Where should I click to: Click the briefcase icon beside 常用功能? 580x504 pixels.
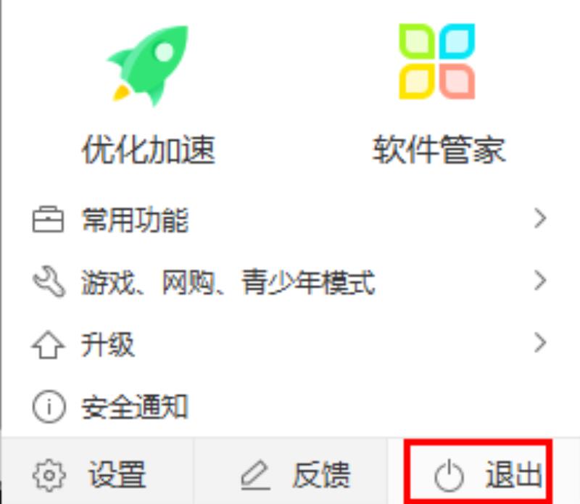coord(48,220)
